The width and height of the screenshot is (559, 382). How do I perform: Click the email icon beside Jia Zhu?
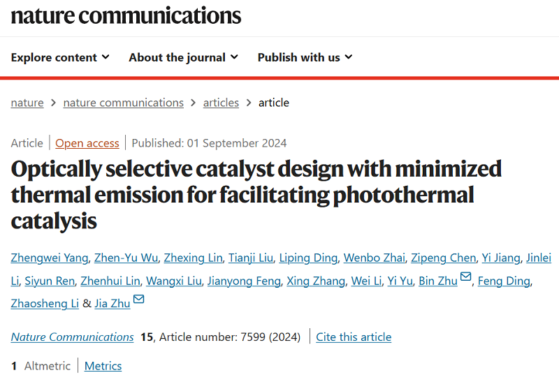pyautogui.click(x=139, y=300)
